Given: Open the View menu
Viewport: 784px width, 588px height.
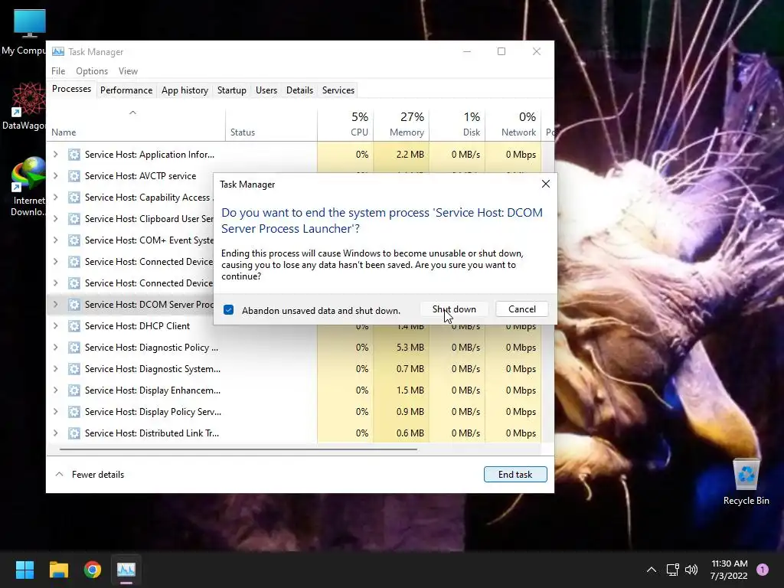Looking at the screenshot, I should click(x=128, y=71).
